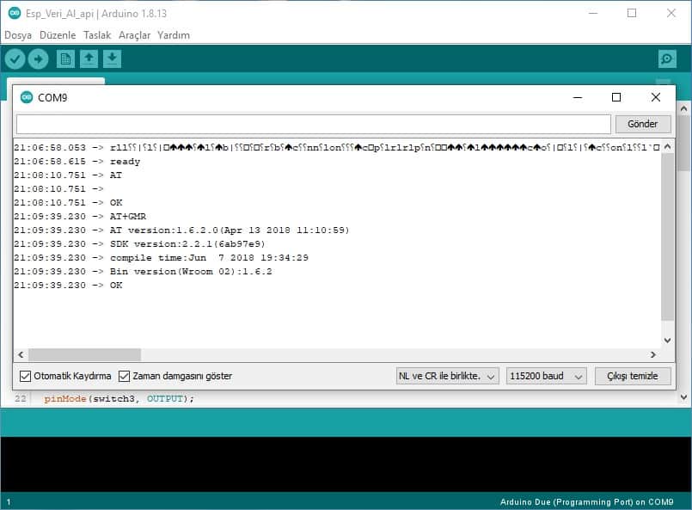The image size is (692, 510).
Task: Click the serial output scroll right arrow
Action: point(652,354)
